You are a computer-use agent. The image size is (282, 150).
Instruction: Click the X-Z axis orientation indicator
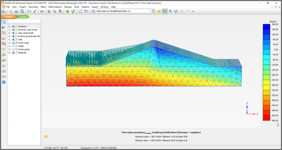point(252,109)
